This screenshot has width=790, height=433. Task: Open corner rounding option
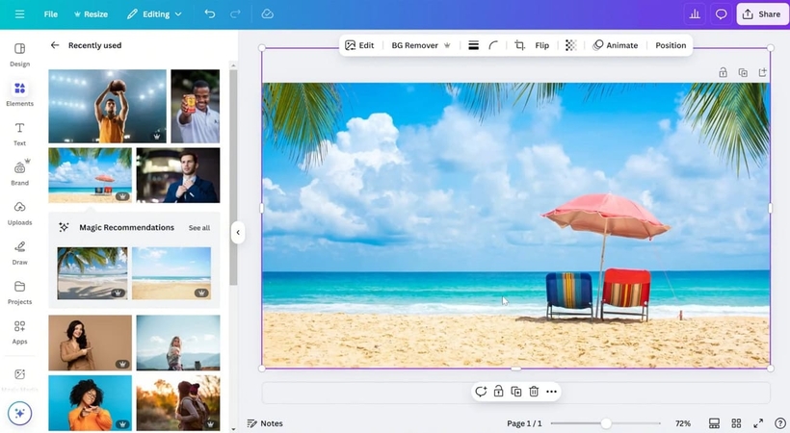(493, 45)
